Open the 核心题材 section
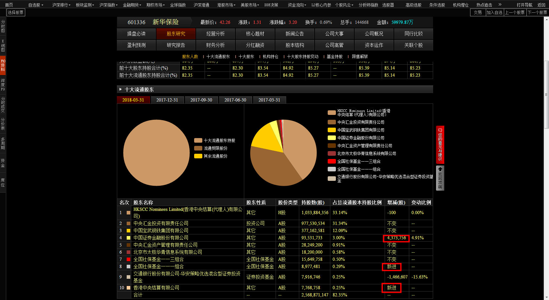The width and height of the screenshot is (549, 300). pyautogui.click(x=255, y=34)
